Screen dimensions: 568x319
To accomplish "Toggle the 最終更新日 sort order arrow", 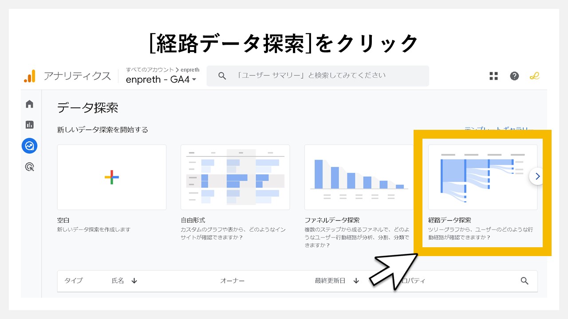I will coord(356,280).
